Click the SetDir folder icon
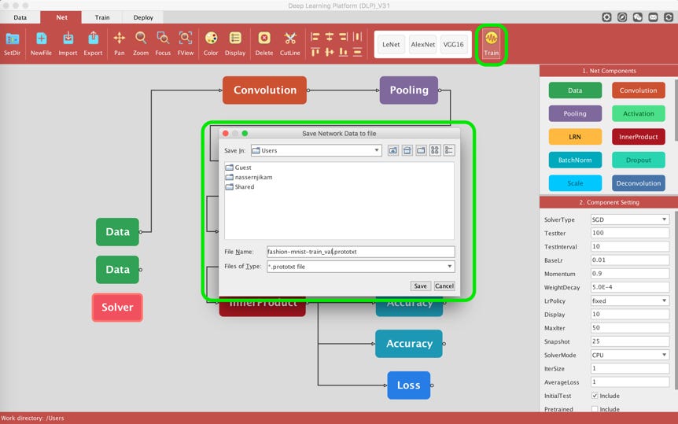This screenshot has height=424, width=678. 12,39
